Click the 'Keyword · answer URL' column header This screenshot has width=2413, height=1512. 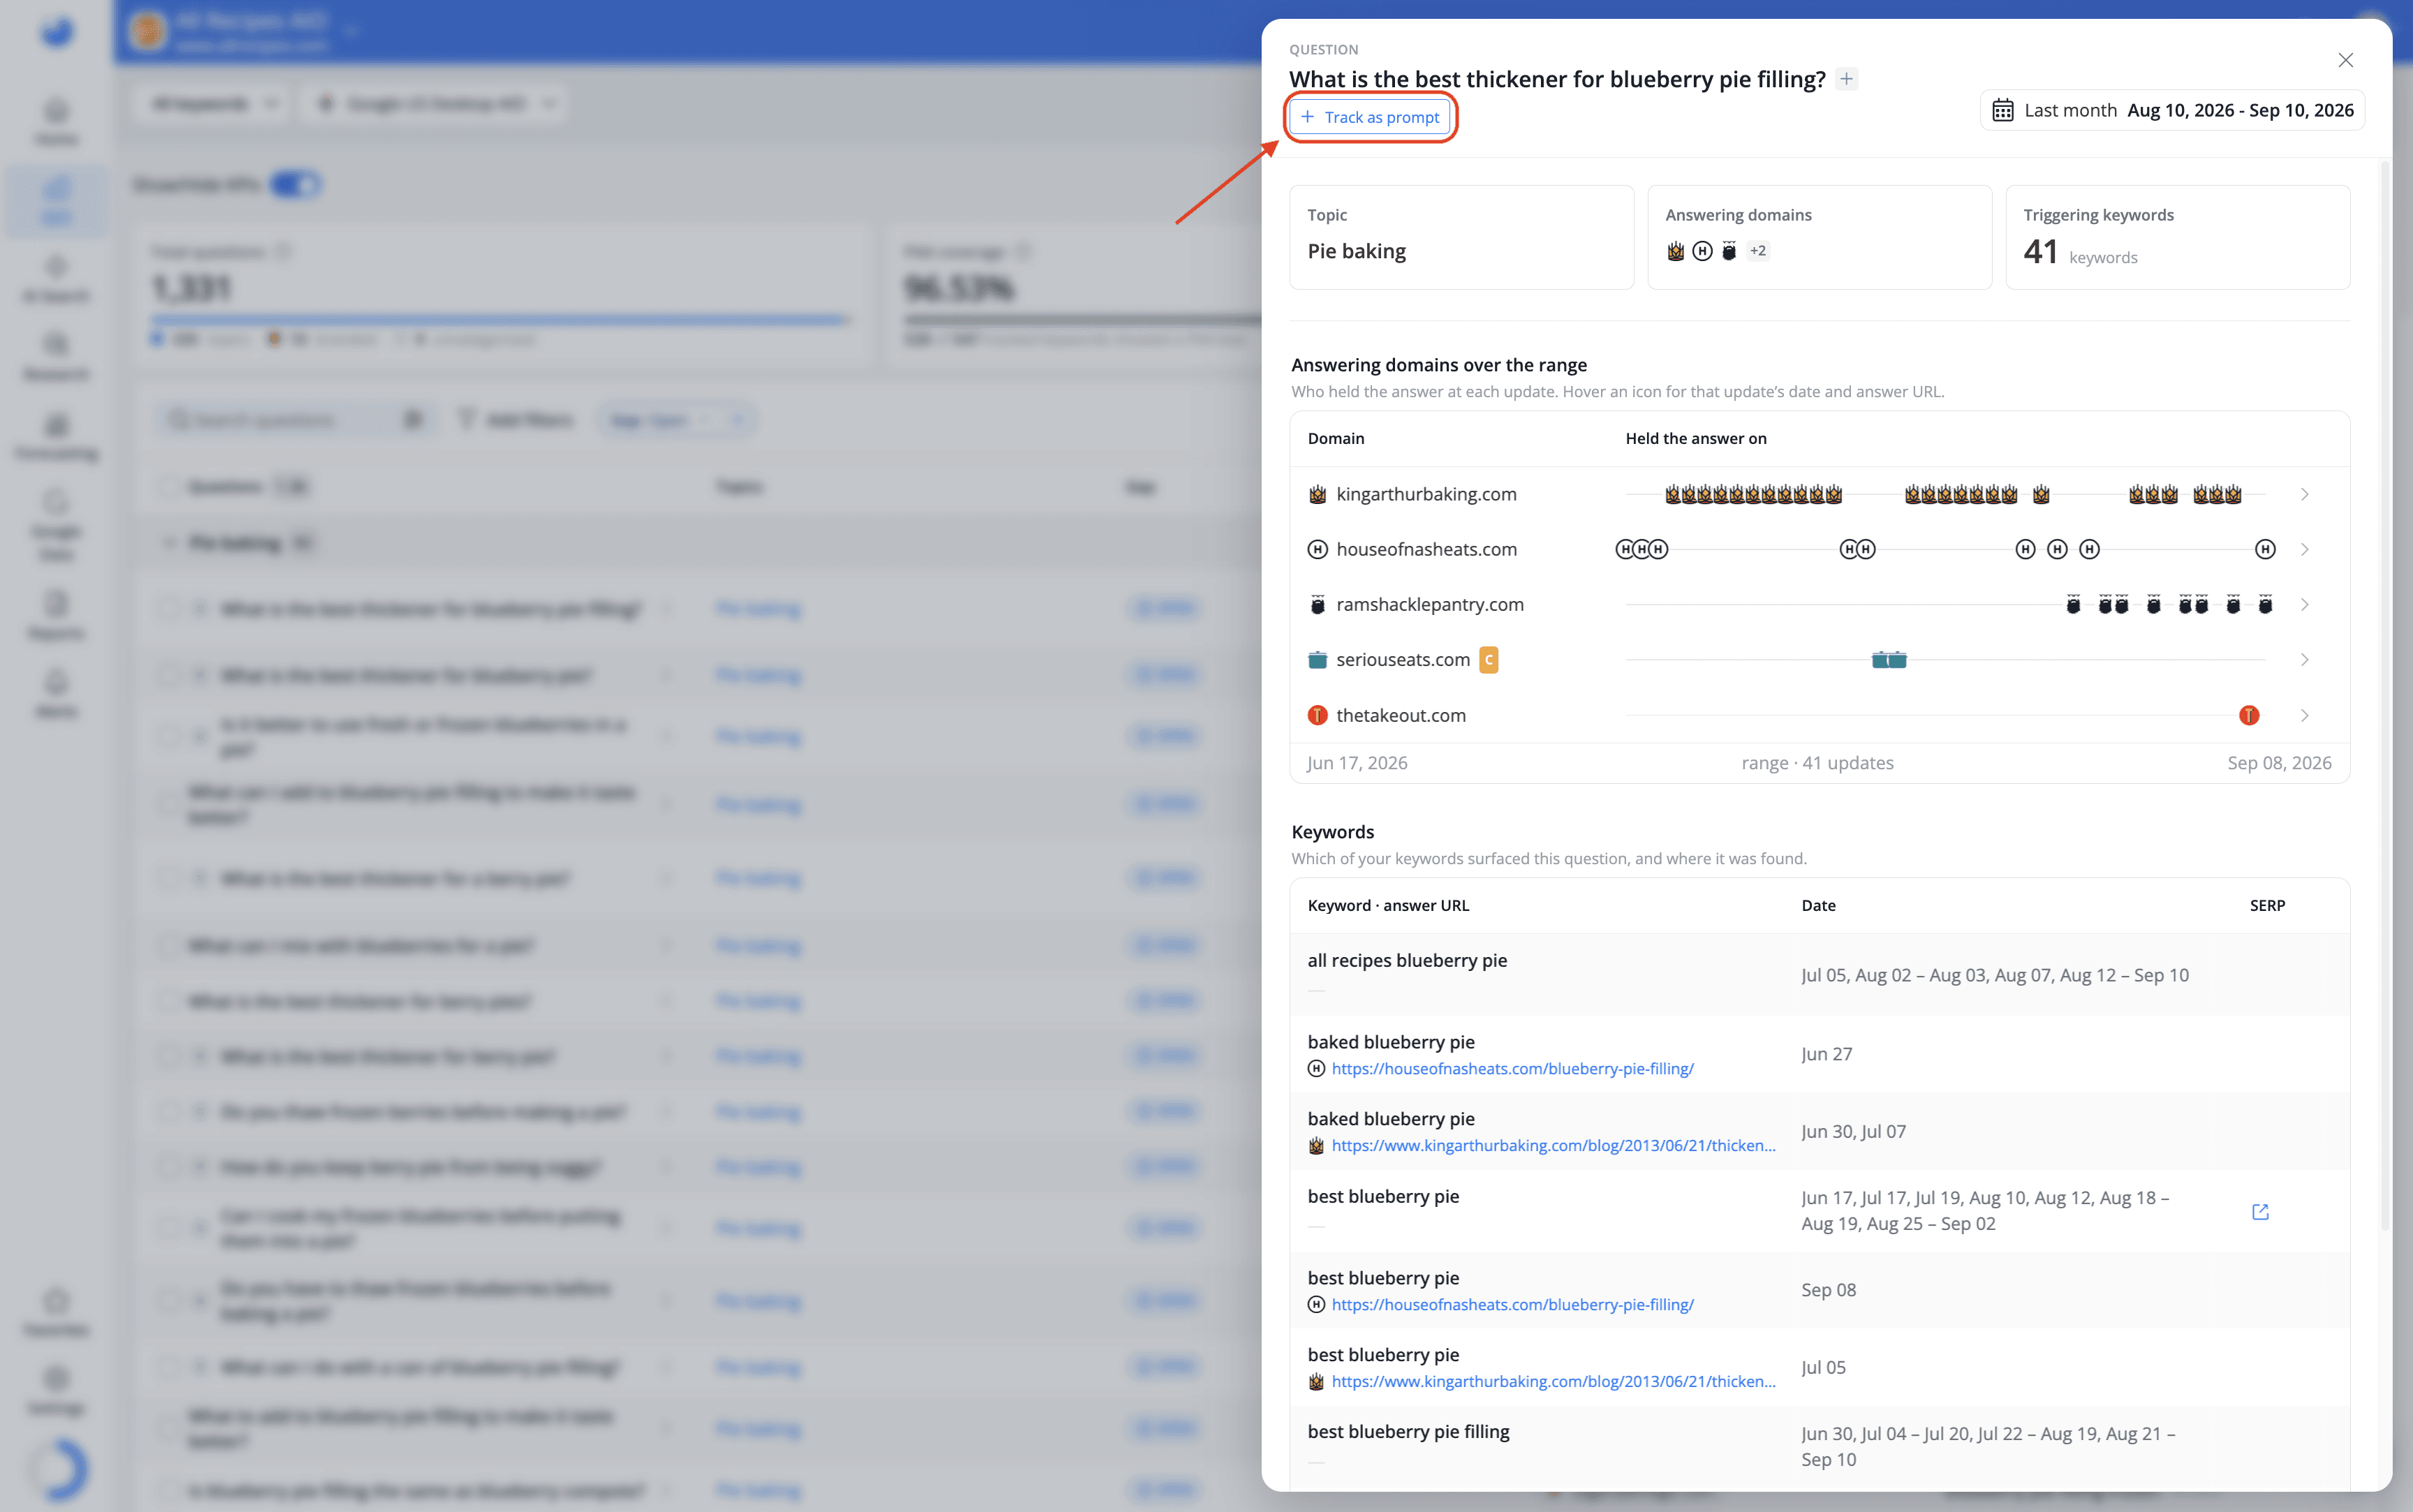point(1388,905)
